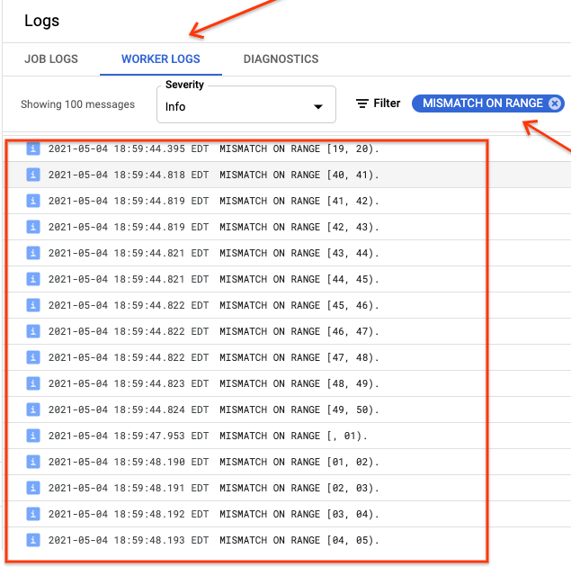This screenshot has width=571, height=567.
Task: Click timestamp 2021-05-04 18:59:48.191 EDT
Action: pos(129,488)
